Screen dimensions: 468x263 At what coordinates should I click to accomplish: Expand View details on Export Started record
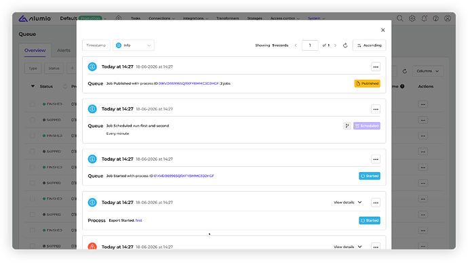tap(348, 203)
